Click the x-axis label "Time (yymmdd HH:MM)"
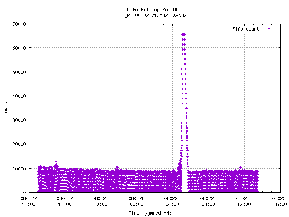The image size is (289, 217). tap(154, 213)
